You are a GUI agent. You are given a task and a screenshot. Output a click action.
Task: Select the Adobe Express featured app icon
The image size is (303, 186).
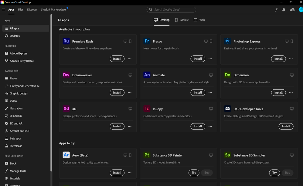pyautogui.click(x=6, y=53)
